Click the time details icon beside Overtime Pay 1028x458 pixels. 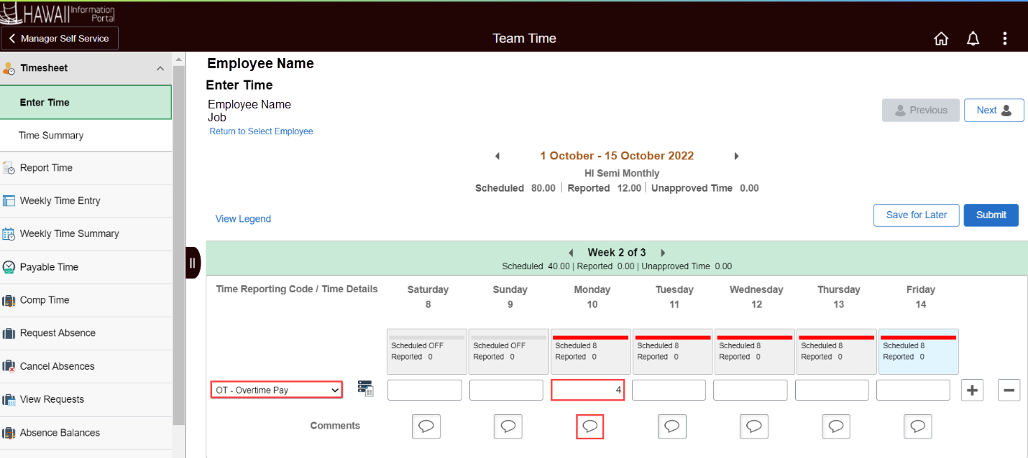coord(366,388)
